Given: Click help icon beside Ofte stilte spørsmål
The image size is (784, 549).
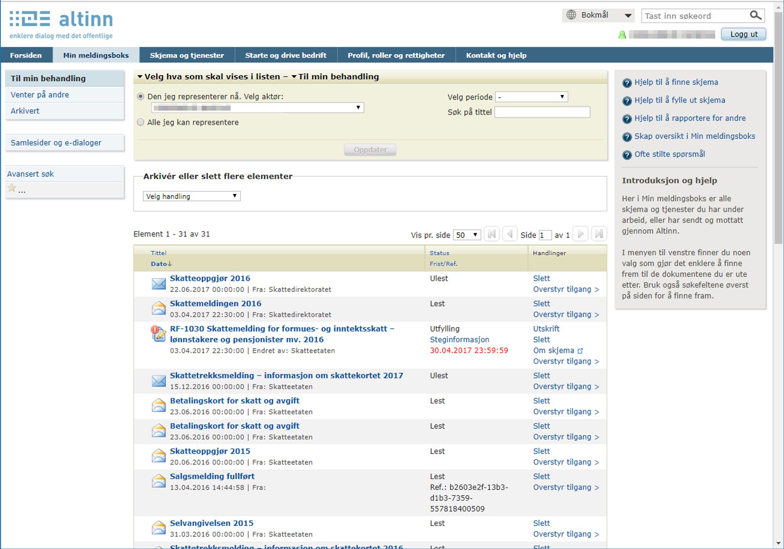Looking at the screenshot, I should (627, 155).
